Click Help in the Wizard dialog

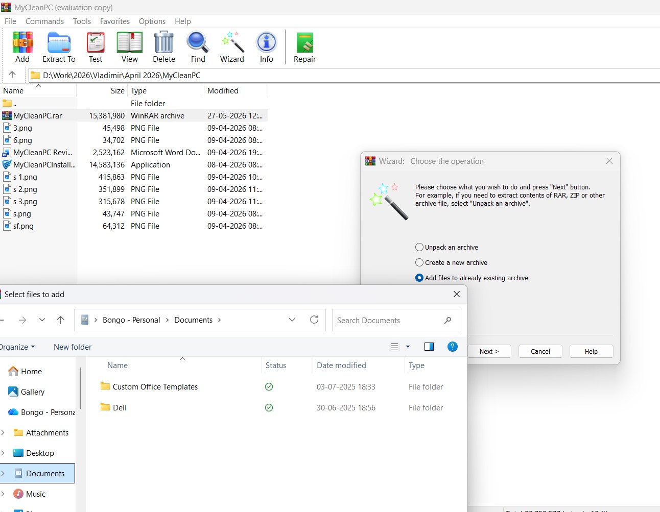point(591,351)
